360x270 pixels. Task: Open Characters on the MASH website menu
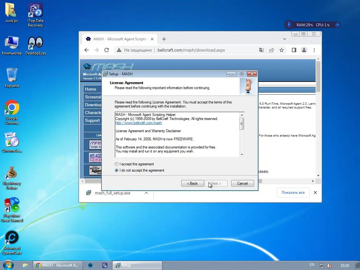(92, 112)
